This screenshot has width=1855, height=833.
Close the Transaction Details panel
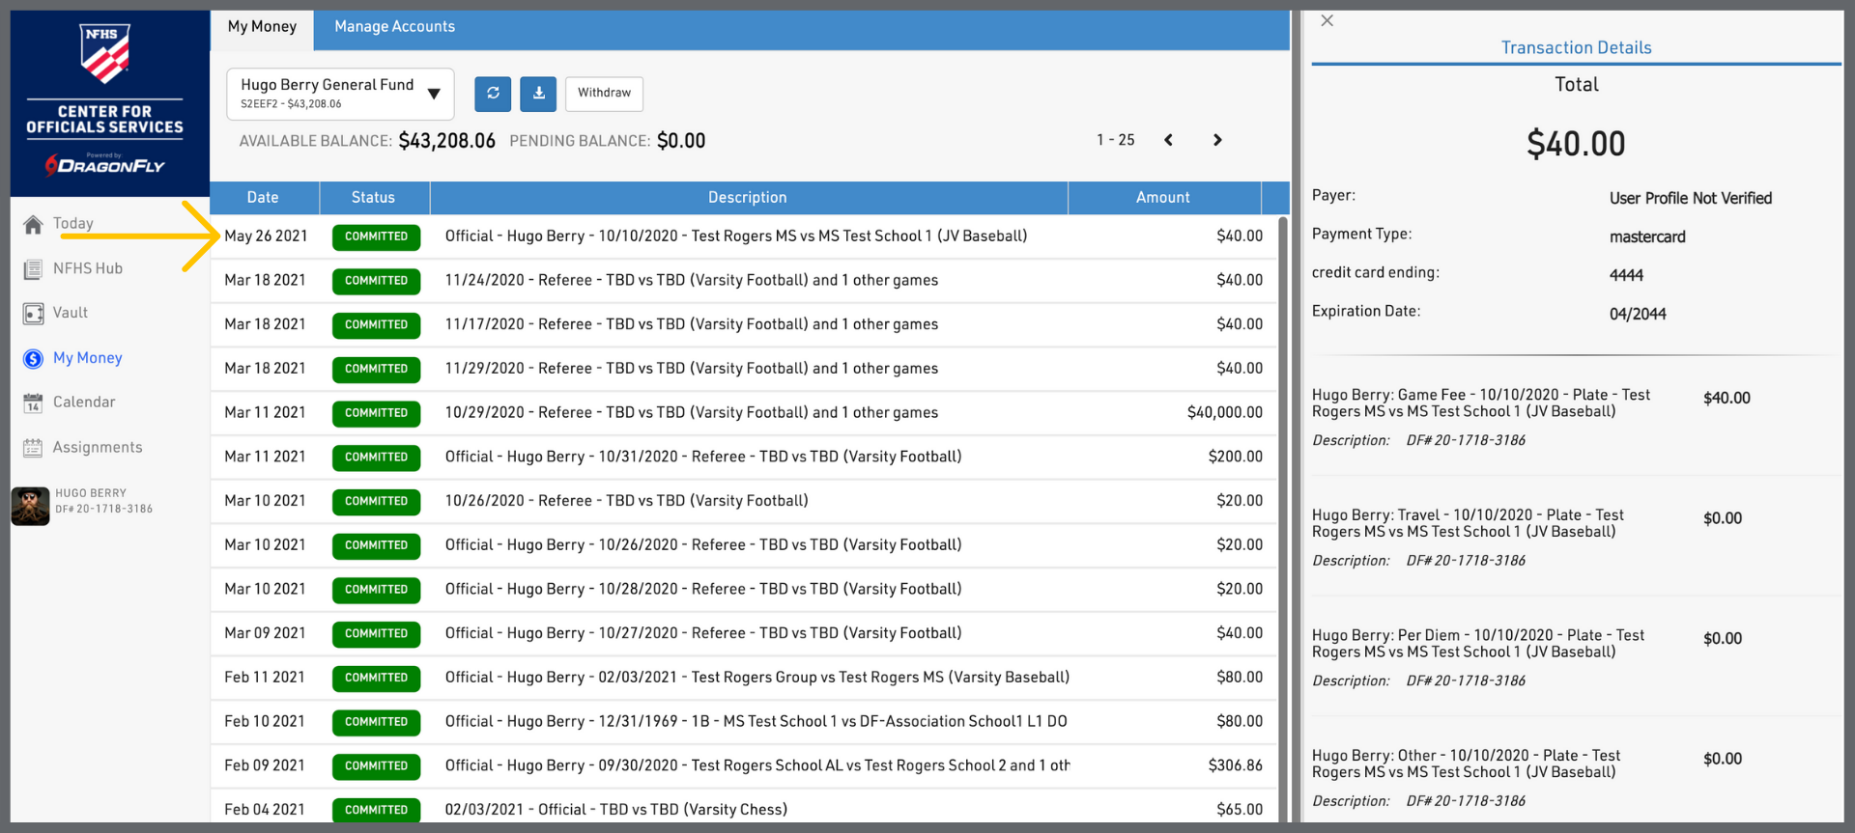click(1327, 21)
